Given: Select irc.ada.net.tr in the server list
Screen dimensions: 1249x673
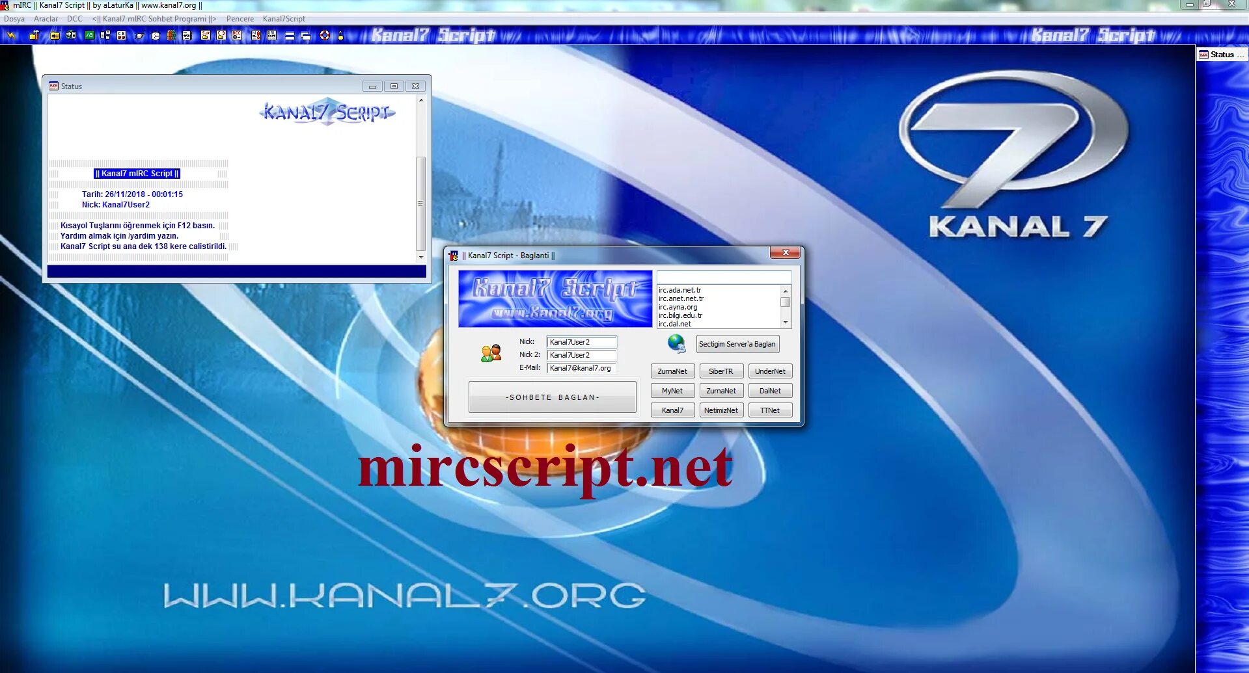Looking at the screenshot, I should [x=719, y=290].
